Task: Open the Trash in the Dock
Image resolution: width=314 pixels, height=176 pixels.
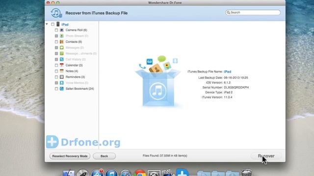Action: 246,173
